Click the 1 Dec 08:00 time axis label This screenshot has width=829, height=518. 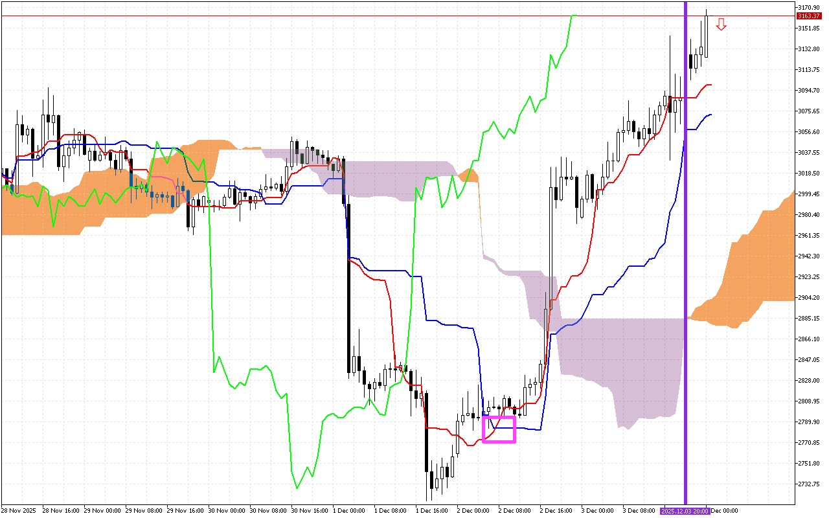click(x=389, y=511)
